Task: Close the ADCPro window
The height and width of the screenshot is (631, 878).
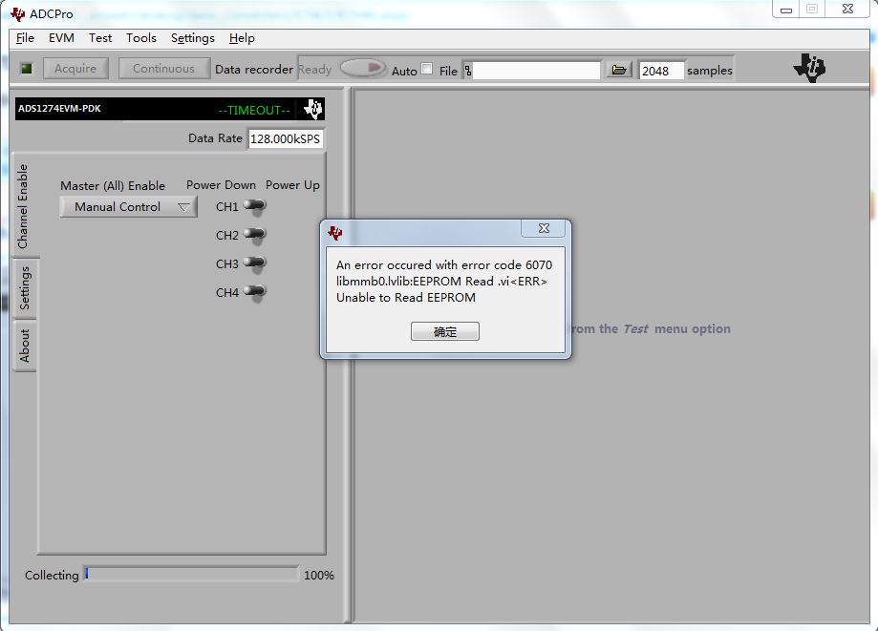Action: click(x=847, y=9)
